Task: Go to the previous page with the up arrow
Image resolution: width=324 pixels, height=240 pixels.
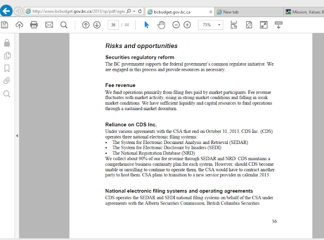Action: pyautogui.click(x=86, y=25)
